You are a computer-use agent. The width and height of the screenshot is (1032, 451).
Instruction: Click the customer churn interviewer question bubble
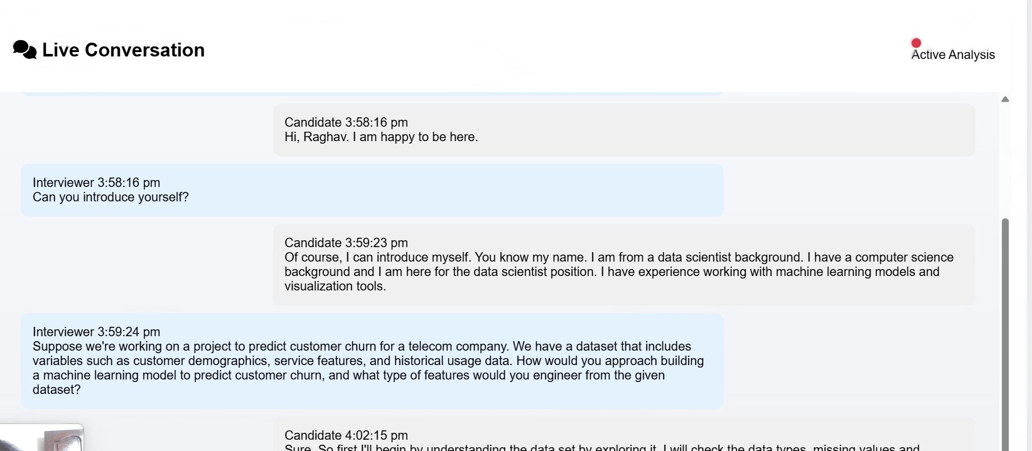point(372,361)
